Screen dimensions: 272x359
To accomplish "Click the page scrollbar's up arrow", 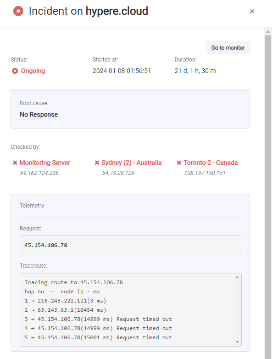I will [268, 32].
